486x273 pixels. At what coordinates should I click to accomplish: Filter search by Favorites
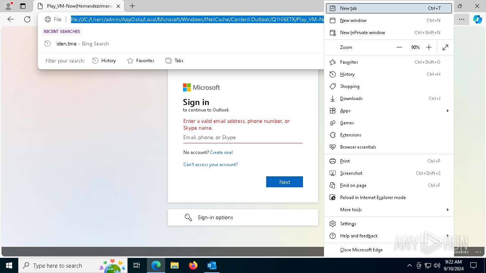140,61
